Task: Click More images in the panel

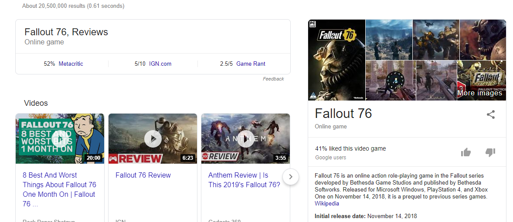Action: pyautogui.click(x=479, y=93)
